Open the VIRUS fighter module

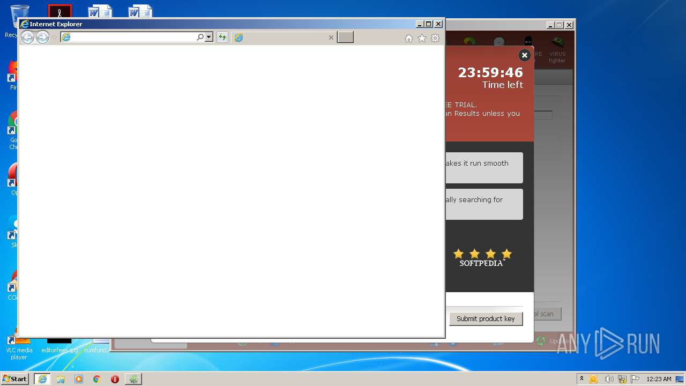pos(557,50)
